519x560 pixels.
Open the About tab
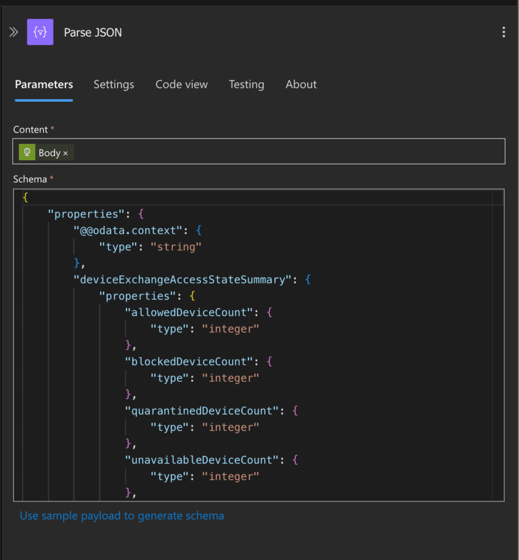[301, 84]
